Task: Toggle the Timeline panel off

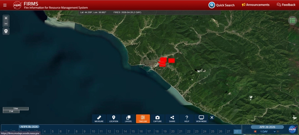Action: click(143, 119)
